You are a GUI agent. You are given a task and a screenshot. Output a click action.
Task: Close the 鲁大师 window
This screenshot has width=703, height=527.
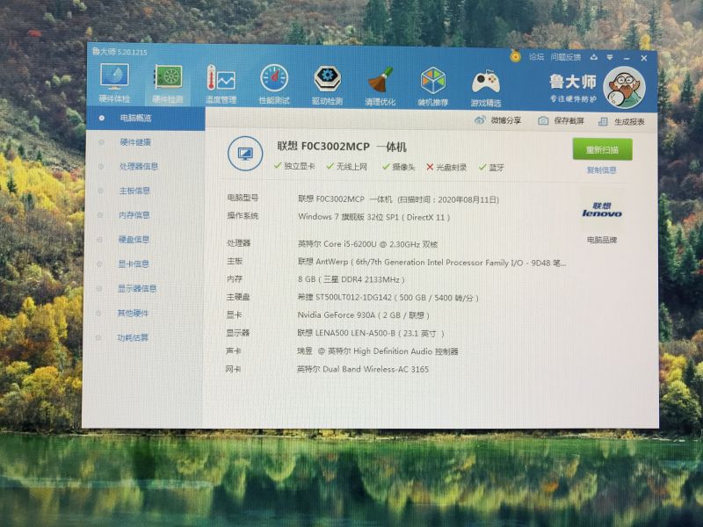point(644,58)
